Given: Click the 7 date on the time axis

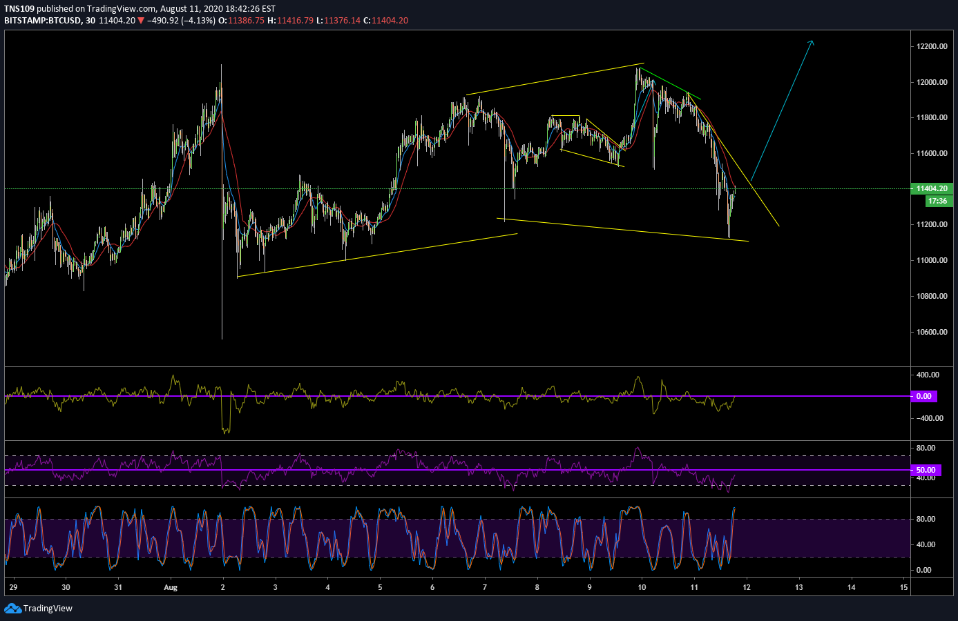Looking at the screenshot, I should click(x=485, y=587).
